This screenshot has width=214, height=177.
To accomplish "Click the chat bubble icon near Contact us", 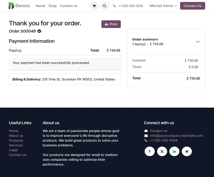I will (146, 131).
